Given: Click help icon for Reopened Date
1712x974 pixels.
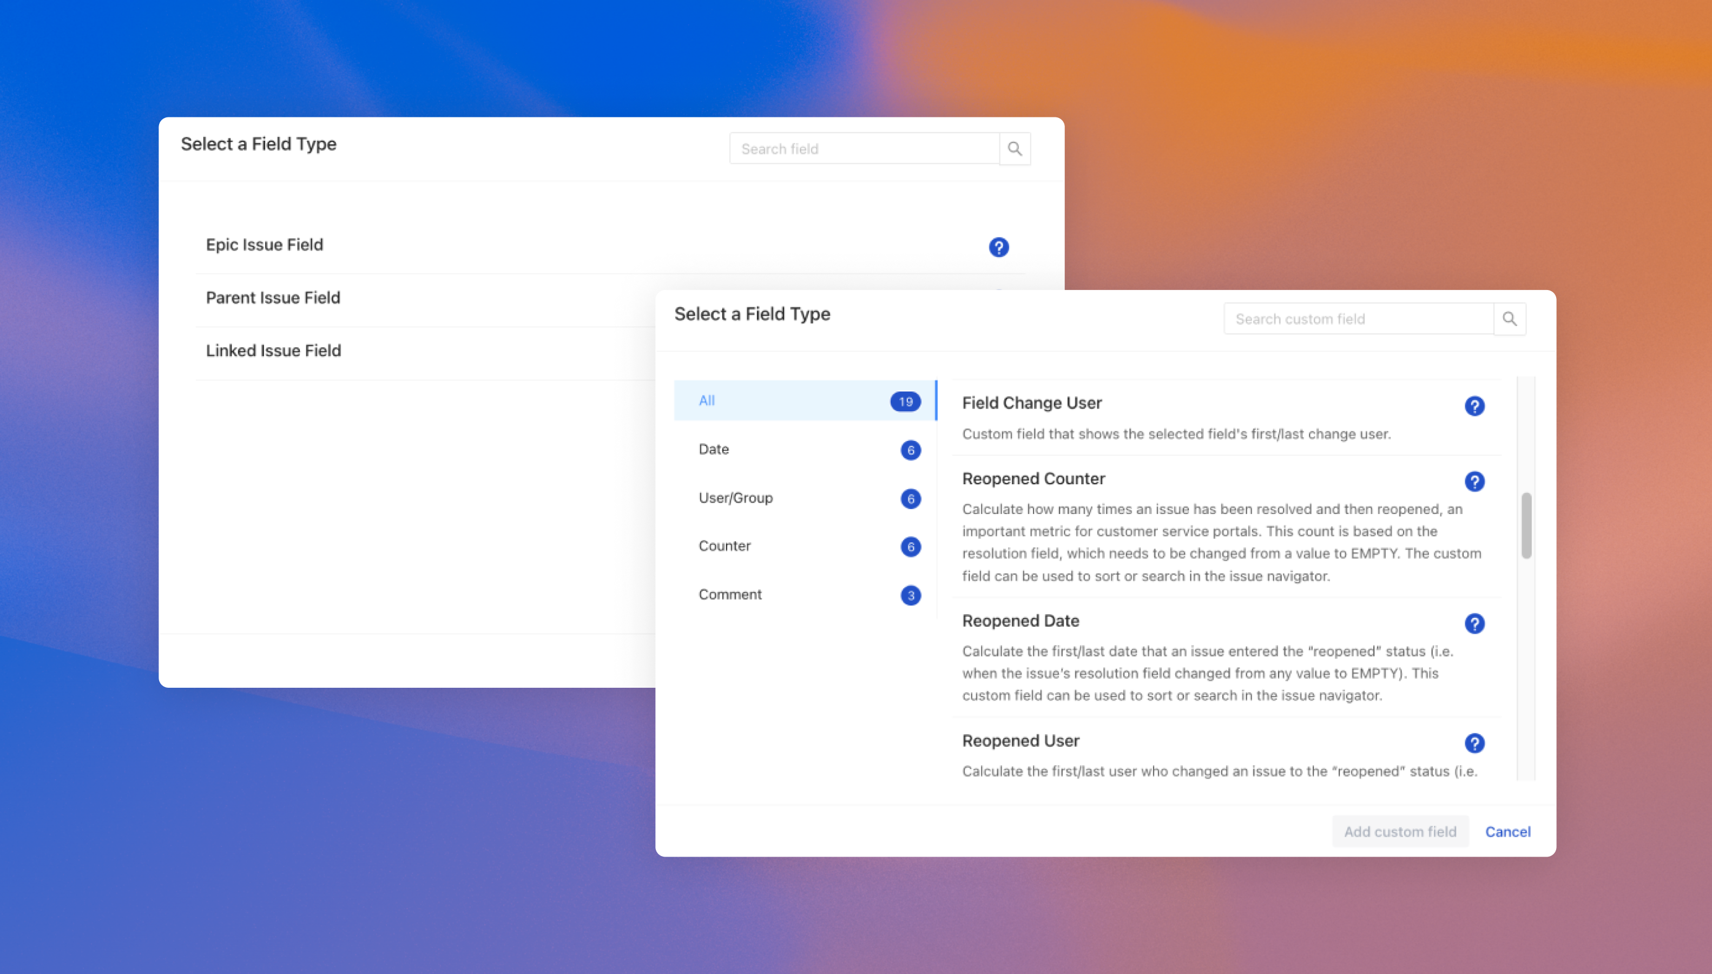Looking at the screenshot, I should point(1474,623).
